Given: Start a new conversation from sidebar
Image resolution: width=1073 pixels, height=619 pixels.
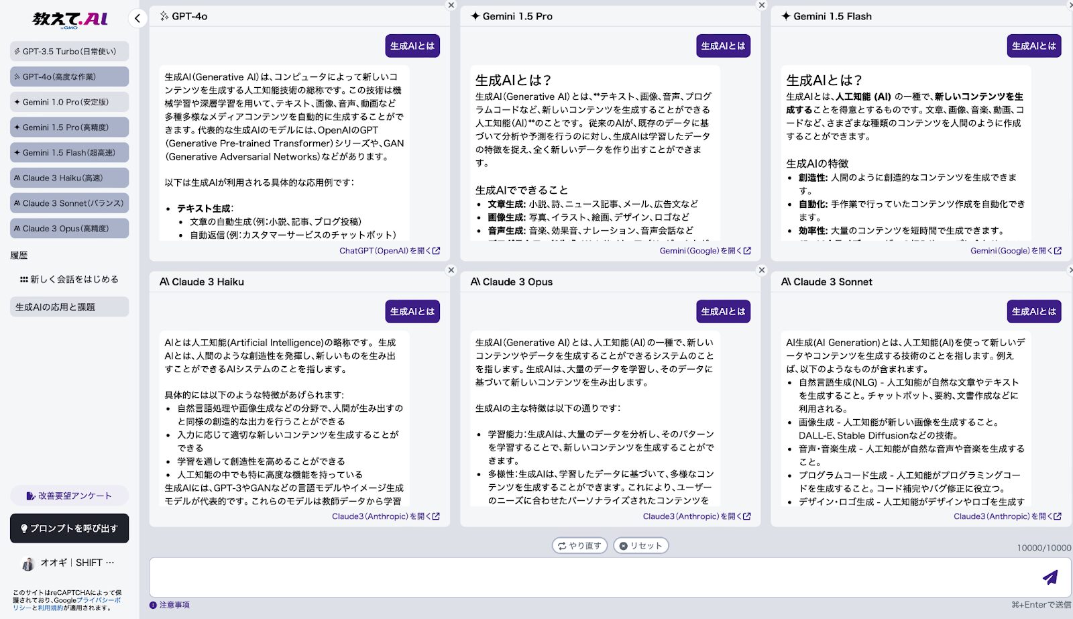Looking at the screenshot, I should 69,279.
